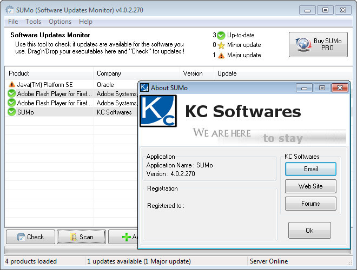Screen dimensions: 357x270
Task: Select KC Softwares company cell in list
Action: (114, 112)
